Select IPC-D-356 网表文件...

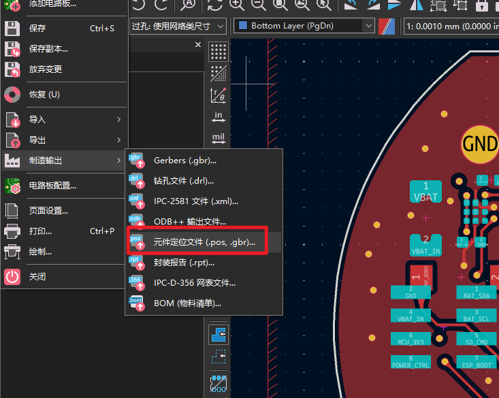tap(204, 283)
